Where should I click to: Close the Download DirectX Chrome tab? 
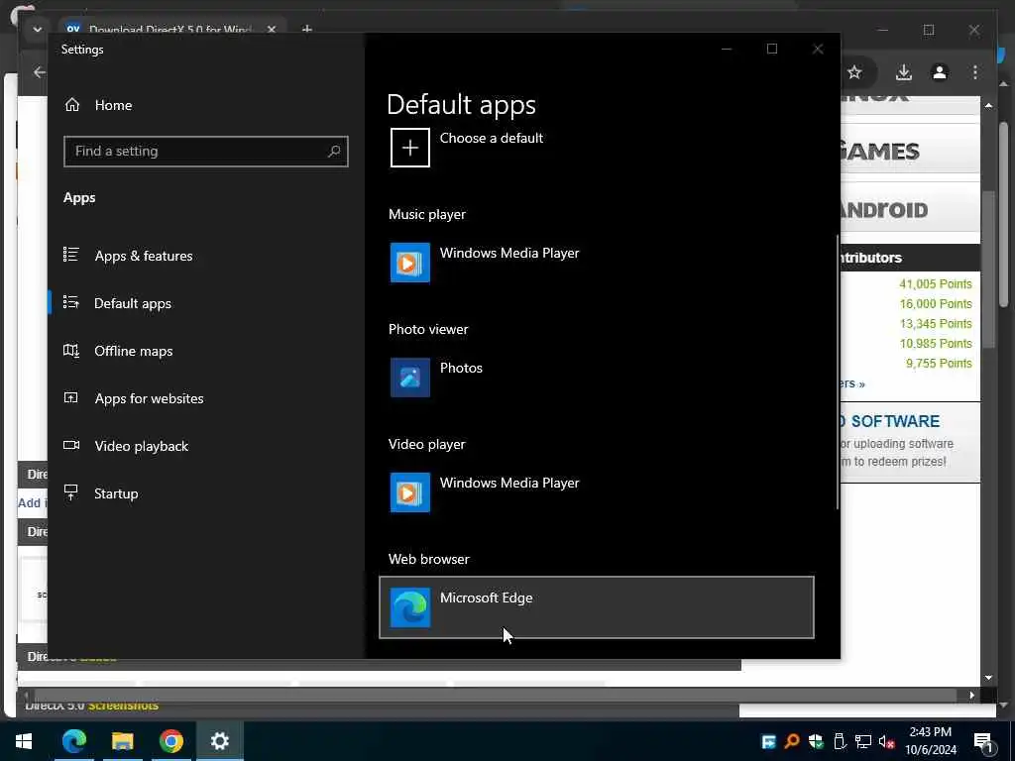coord(272,29)
